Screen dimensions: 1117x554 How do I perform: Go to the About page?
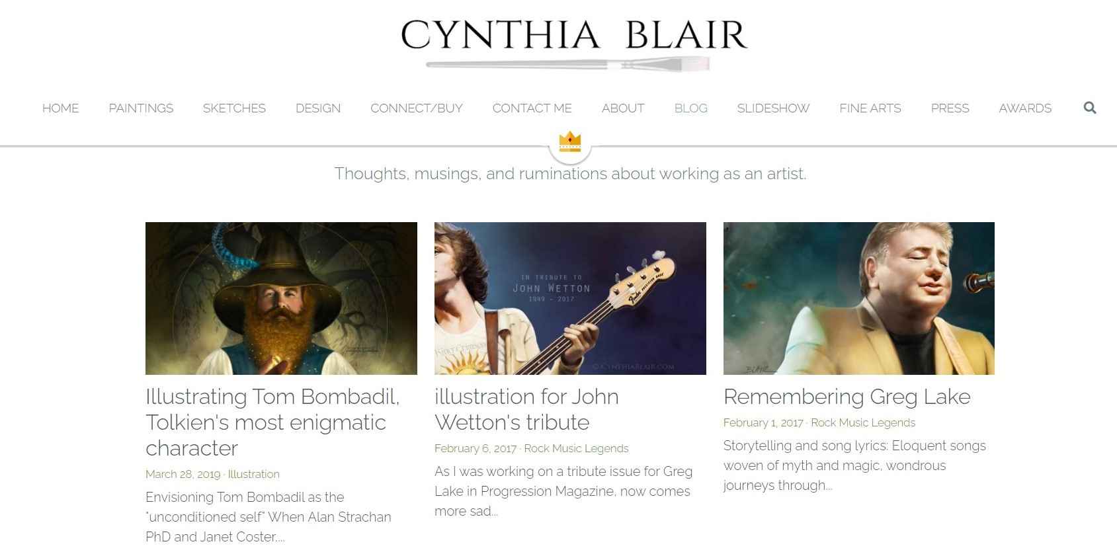[623, 108]
